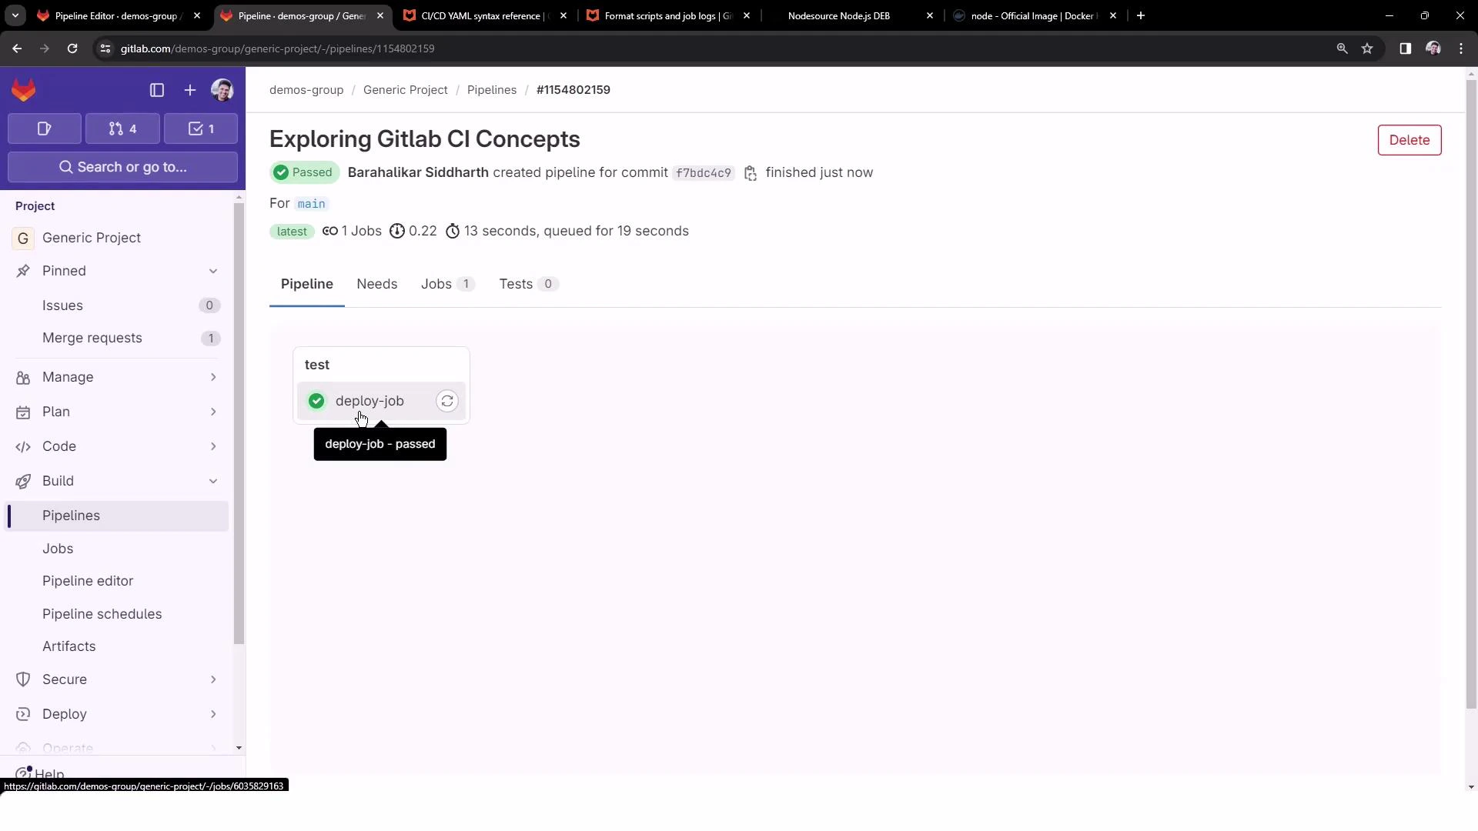1478x831 pixels.
Task: Expand the Code section
Action: coord(213,446)
